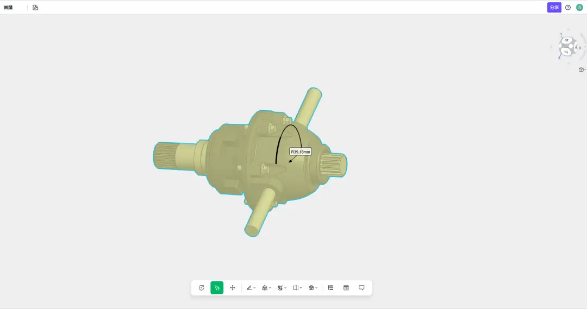Viewport: 587px width, 309px height.
Task: Click the document title in top left
Action: 8,8
